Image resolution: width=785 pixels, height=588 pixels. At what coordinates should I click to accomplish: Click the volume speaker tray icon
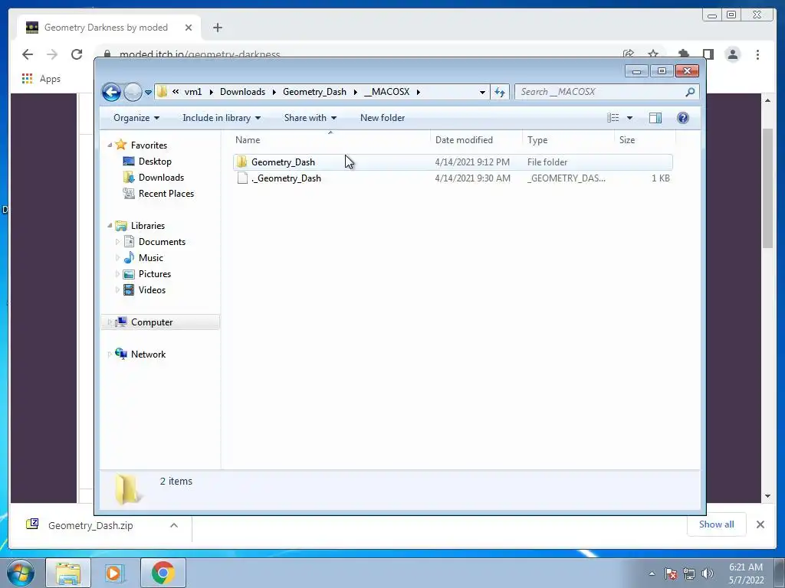(708, 573)
